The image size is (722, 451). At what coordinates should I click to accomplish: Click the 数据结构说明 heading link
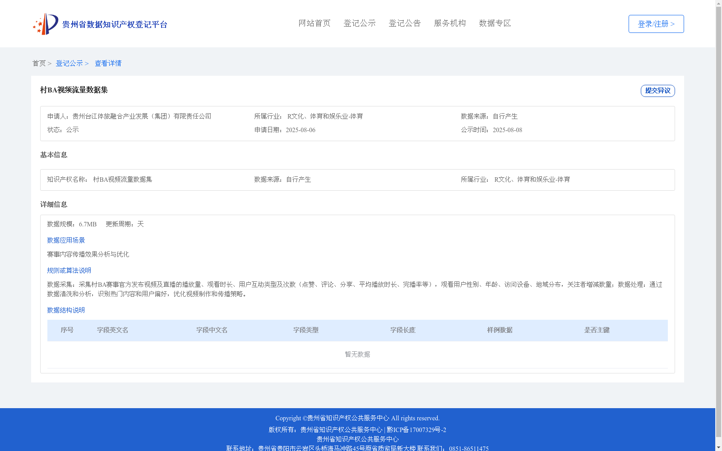click(65, 310)
